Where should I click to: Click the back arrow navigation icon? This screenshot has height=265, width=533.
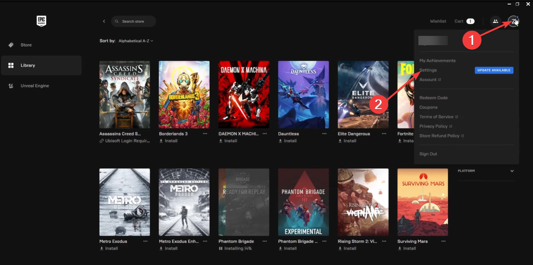click(x=104, y=21)
